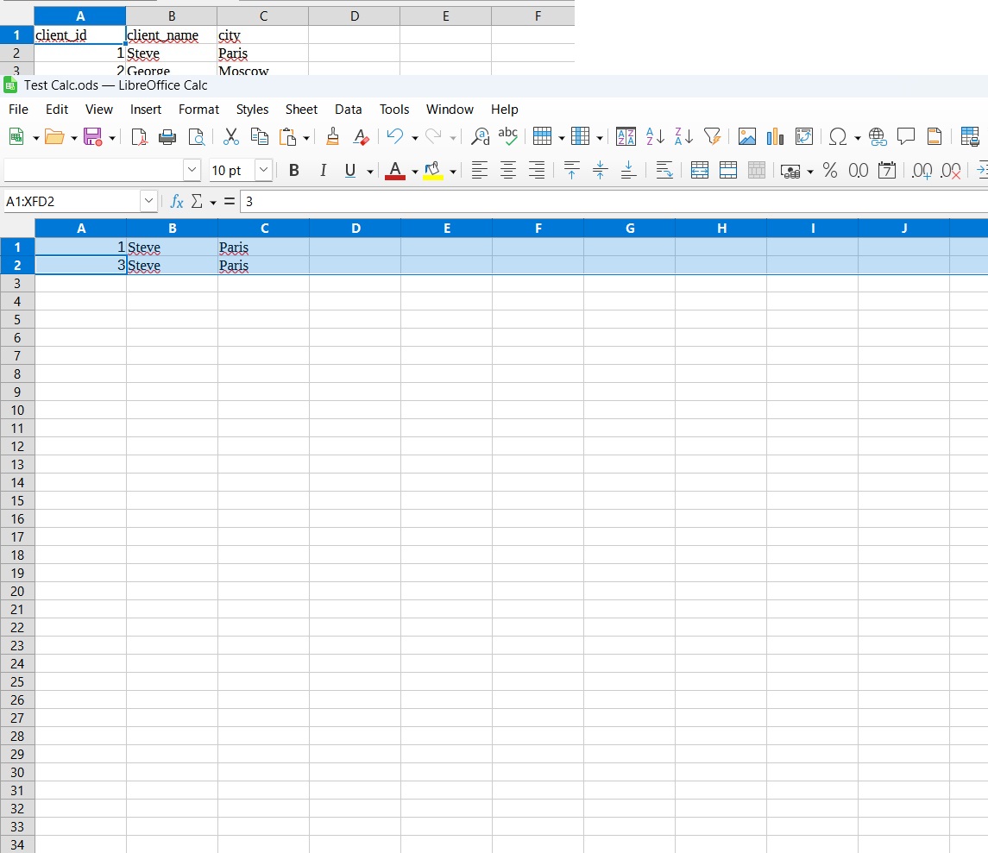This screenshot has width=988, height=853.
Task: Toggle Wrap Text for selected cells
Action: point(664,171)
